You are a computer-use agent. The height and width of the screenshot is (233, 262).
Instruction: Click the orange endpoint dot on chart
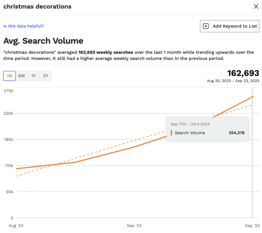[x=252, y=97]
